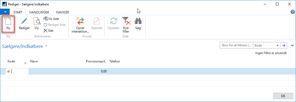This screenshot has height=102, width=296.
Task: Click the Søg binoculars icon
Action: tap(138, 21)
